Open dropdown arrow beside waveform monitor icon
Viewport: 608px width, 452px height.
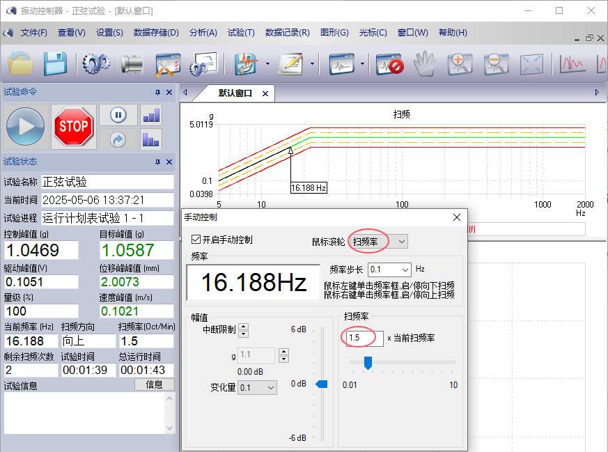coord(363,63)
